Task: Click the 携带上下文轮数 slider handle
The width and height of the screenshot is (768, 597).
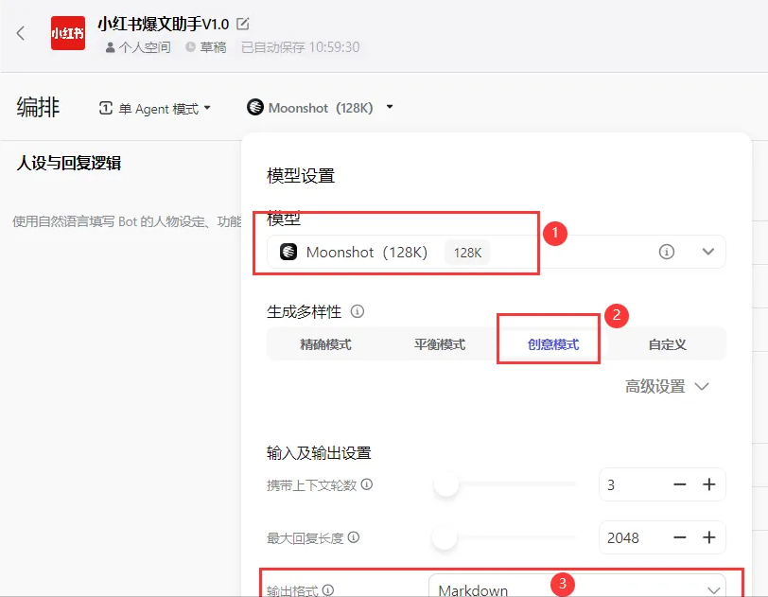Action: (x=445, y=484)
